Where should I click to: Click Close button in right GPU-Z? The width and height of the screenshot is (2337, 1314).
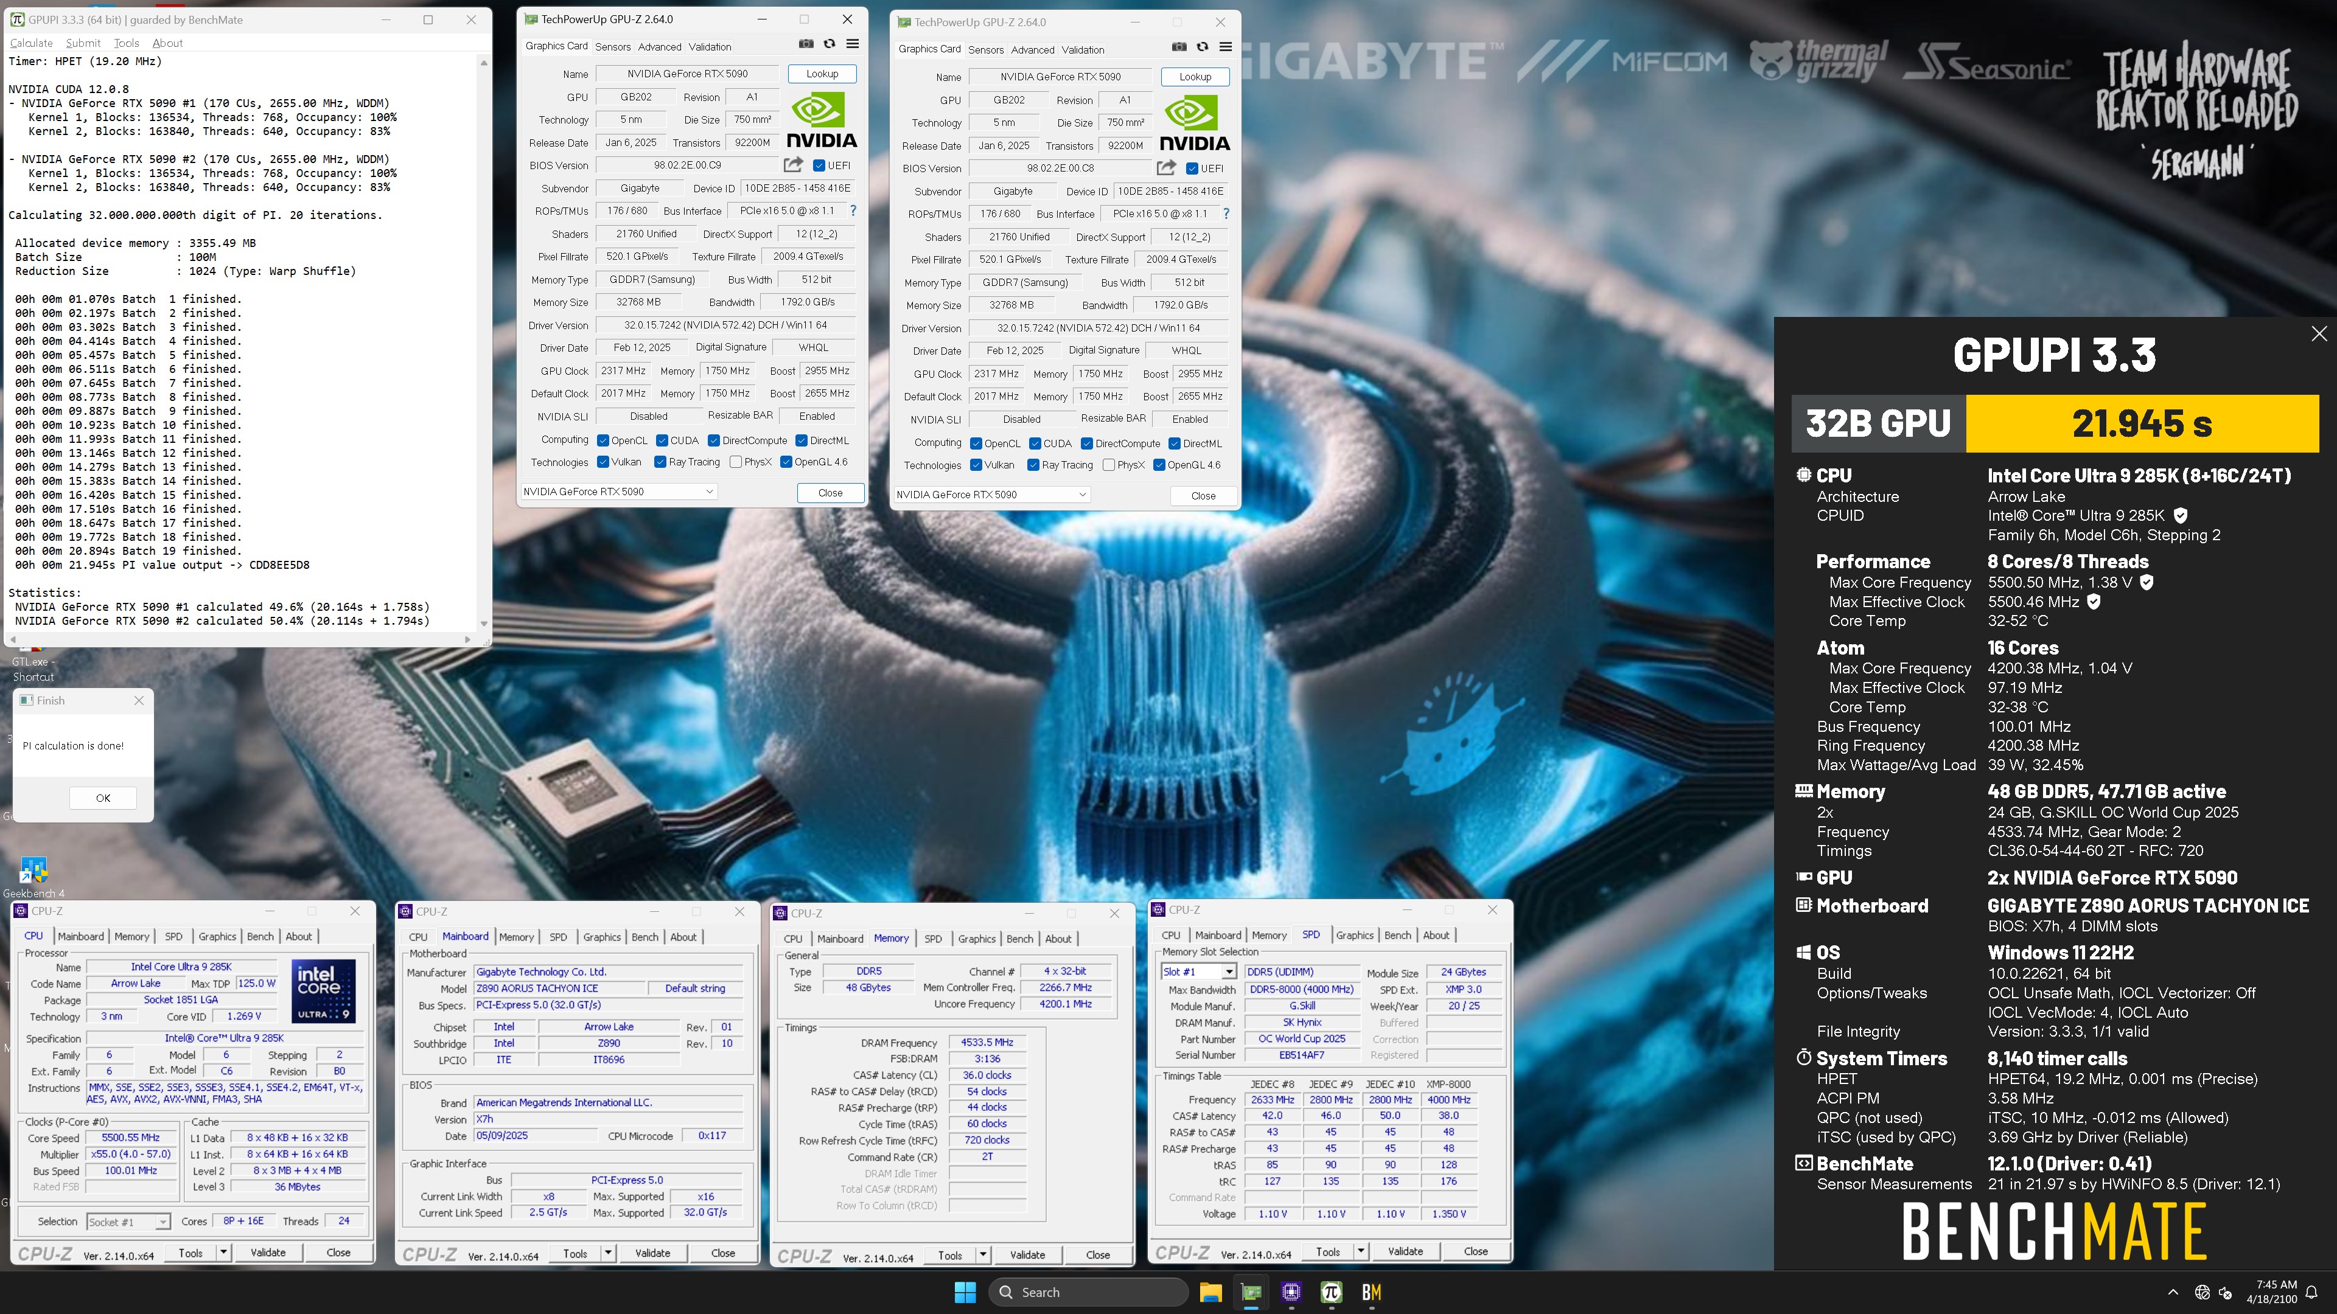1203,495
